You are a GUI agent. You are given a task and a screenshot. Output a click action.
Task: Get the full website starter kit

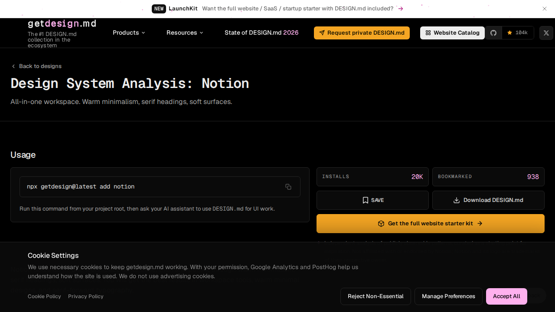431,224
